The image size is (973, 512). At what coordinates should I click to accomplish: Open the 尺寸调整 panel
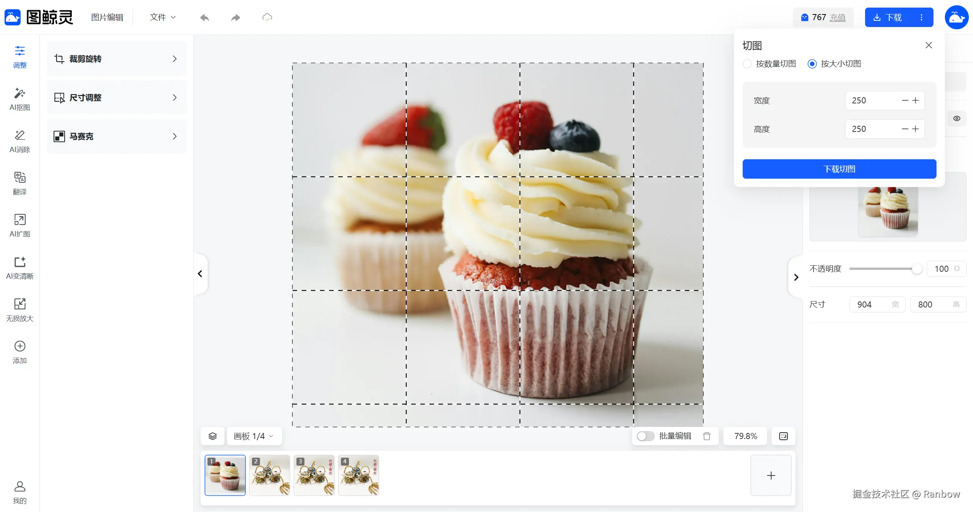(x=116, y=98)
